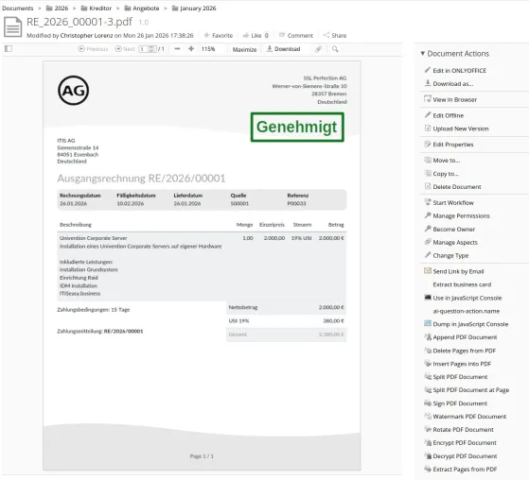Click Use in JavaScript Console icon
529x480 pixels.
pyautogui.click(x=428, y=298)
